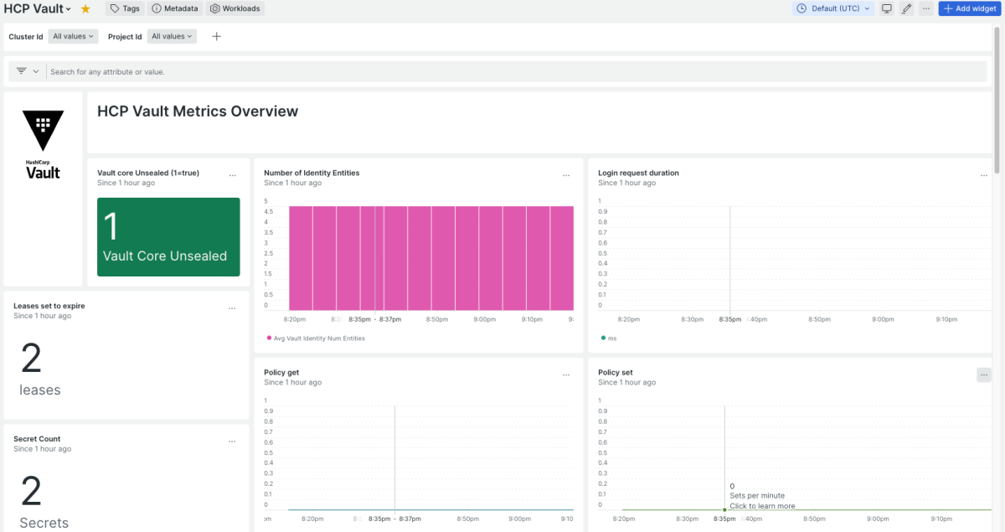Image resolution: width=1005 pixels, height=532 pixels.
Task: Open the Vault core Unsealed widget menu
Action: coord(232,175)
